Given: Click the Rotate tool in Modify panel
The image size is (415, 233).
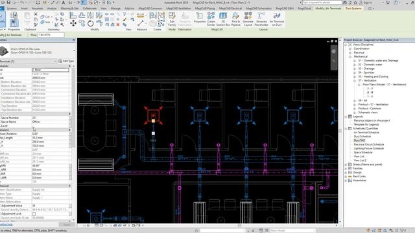Looking at the screenshot, I should (90, 23).
